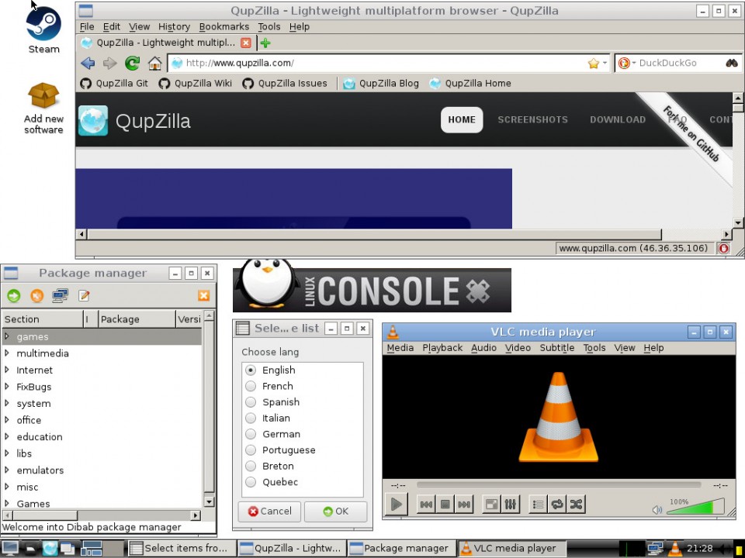The width and height of the screenshot is (745, 558).
Task: Start playback in VLC
Action: point(396,504)
